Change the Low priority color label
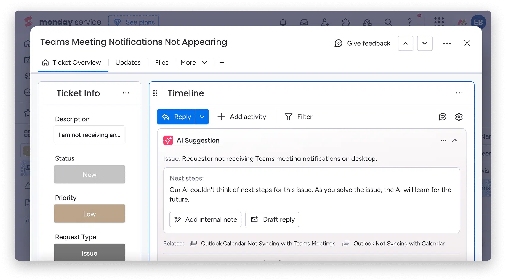 pos(89,214)
